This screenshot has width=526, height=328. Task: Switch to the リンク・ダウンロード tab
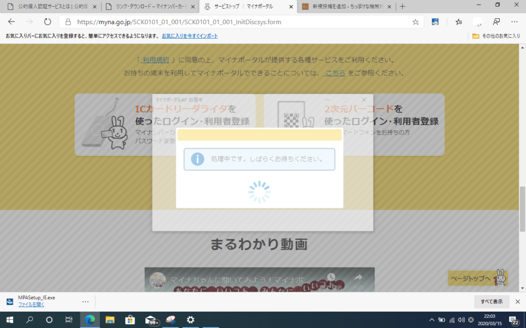point(149,7)
